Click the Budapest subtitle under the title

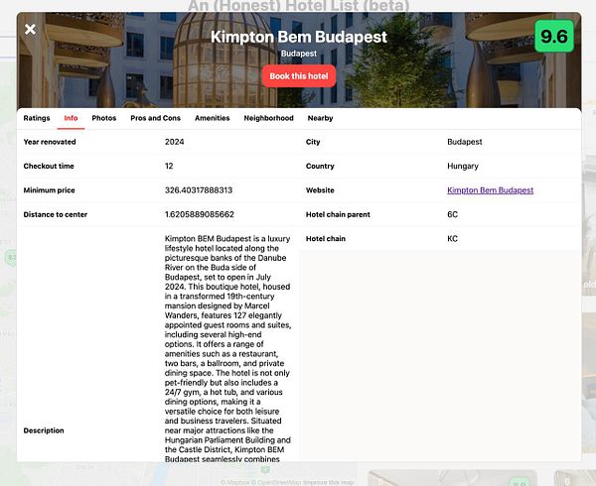(x=299, y=54)
